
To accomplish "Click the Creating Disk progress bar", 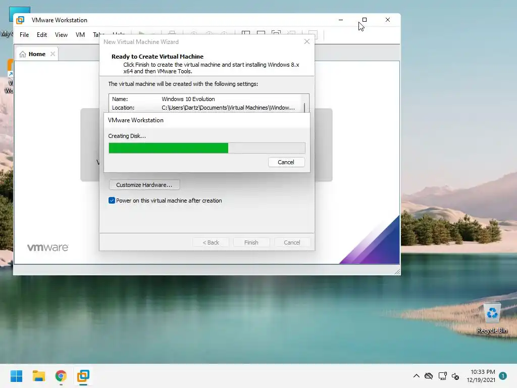I will (206, 148).
